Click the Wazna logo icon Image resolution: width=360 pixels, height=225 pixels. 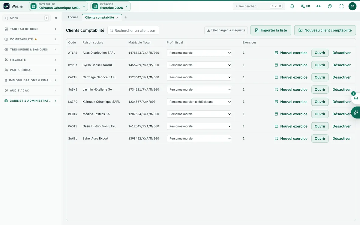7,6
